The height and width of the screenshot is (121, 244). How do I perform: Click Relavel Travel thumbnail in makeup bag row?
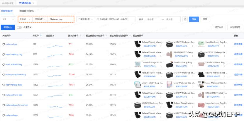click(x=138, y=44)
